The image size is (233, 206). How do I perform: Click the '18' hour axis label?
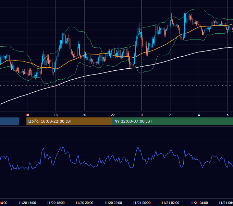tap(56, 115)
